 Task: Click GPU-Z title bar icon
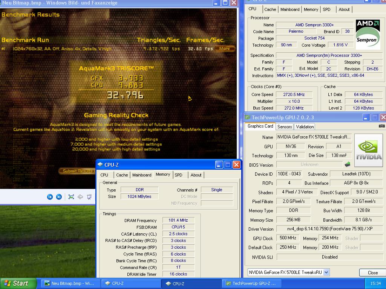(247, 117)
